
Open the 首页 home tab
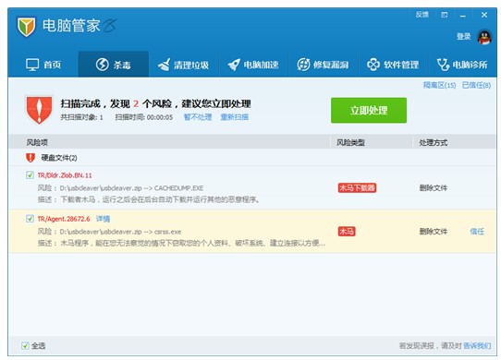pos(43,65)
